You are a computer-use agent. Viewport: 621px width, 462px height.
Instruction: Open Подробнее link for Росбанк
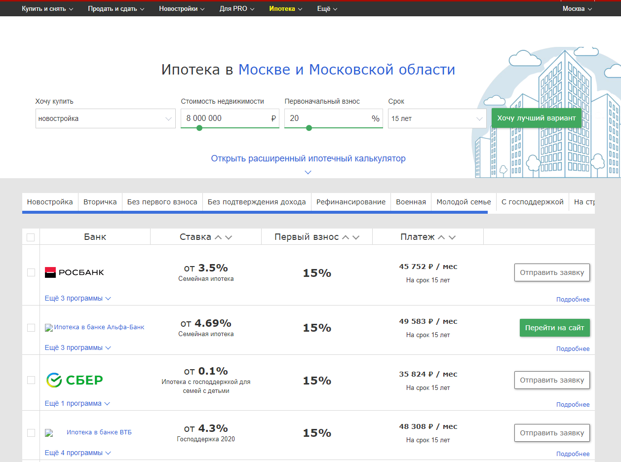point(573,300)
